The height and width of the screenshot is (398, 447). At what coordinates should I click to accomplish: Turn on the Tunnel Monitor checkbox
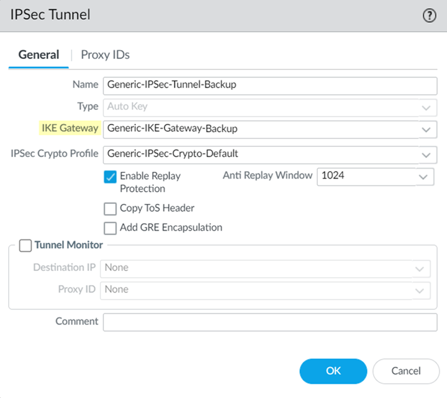pyautogui.click(x=25, y=245)
